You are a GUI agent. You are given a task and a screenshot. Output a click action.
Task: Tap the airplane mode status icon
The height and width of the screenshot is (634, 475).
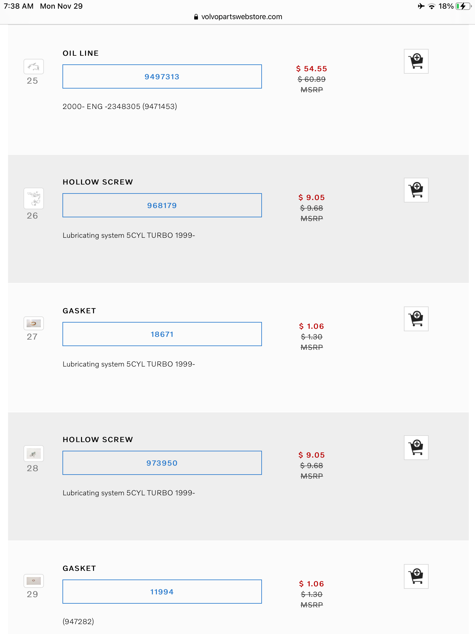pyautogui.click(x=421, y=6)
